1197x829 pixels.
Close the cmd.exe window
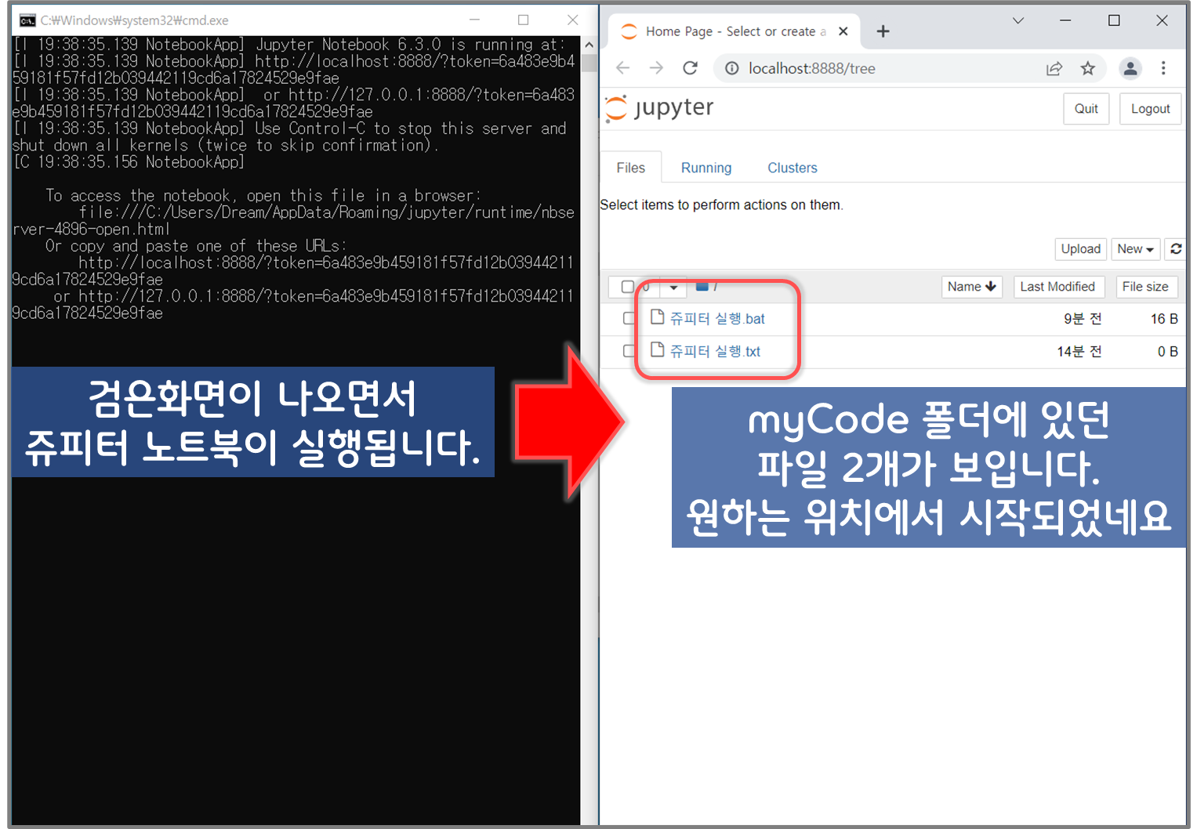pos(573,20)
